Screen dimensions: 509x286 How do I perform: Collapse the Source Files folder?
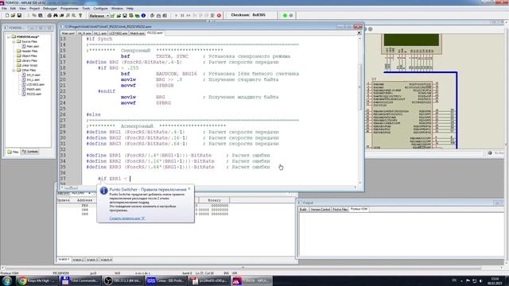pos(14,41)
